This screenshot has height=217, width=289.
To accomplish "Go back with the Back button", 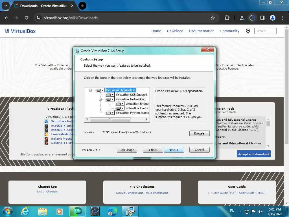I will [x=153, y=150].
